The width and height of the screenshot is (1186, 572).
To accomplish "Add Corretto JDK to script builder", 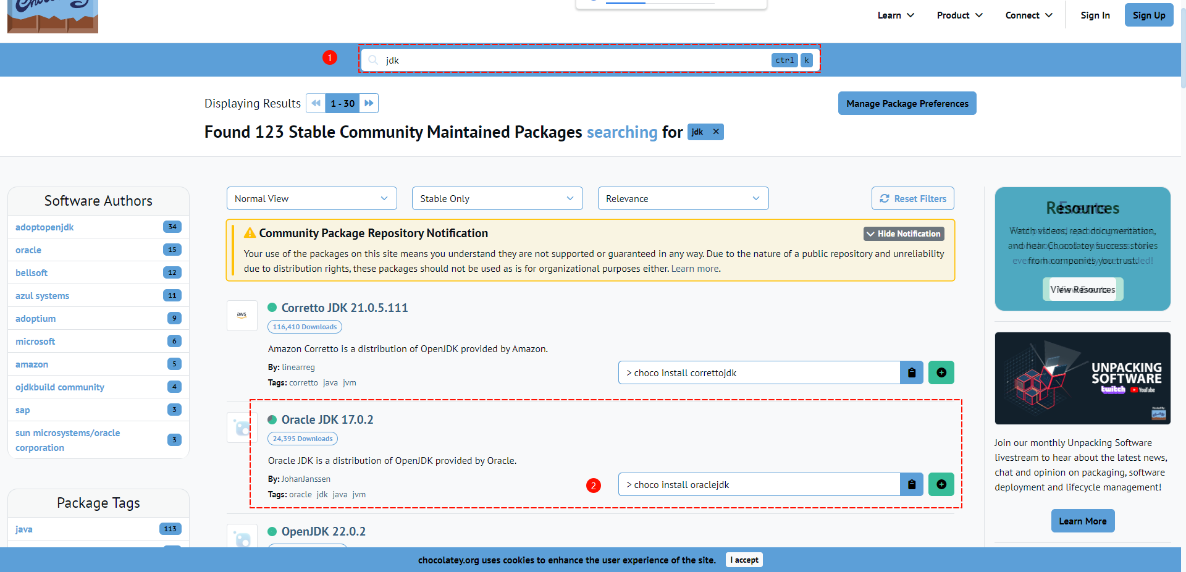I will point(941,372).
